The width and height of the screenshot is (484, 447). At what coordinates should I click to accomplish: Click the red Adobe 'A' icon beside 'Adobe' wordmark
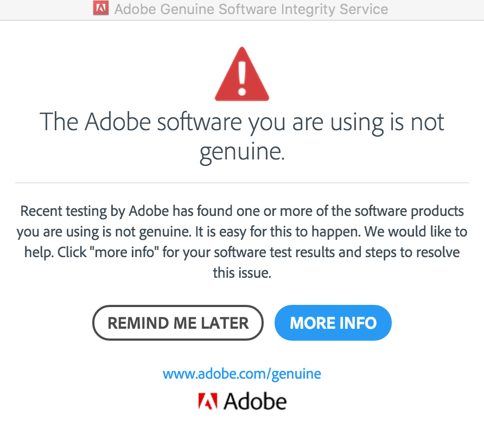click(208, 401)
